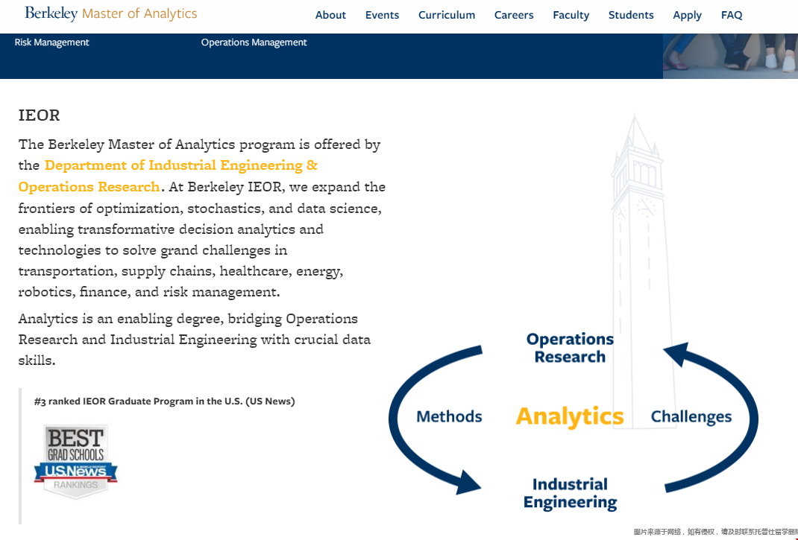The height and width of the screenshot is (540, 798).
Task: Click the #3 ranked IEOR Graduate Program text
Action: click(164, 401)
